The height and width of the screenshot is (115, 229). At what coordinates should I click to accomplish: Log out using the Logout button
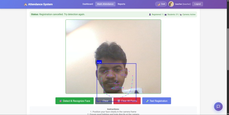tap(197, 4)
